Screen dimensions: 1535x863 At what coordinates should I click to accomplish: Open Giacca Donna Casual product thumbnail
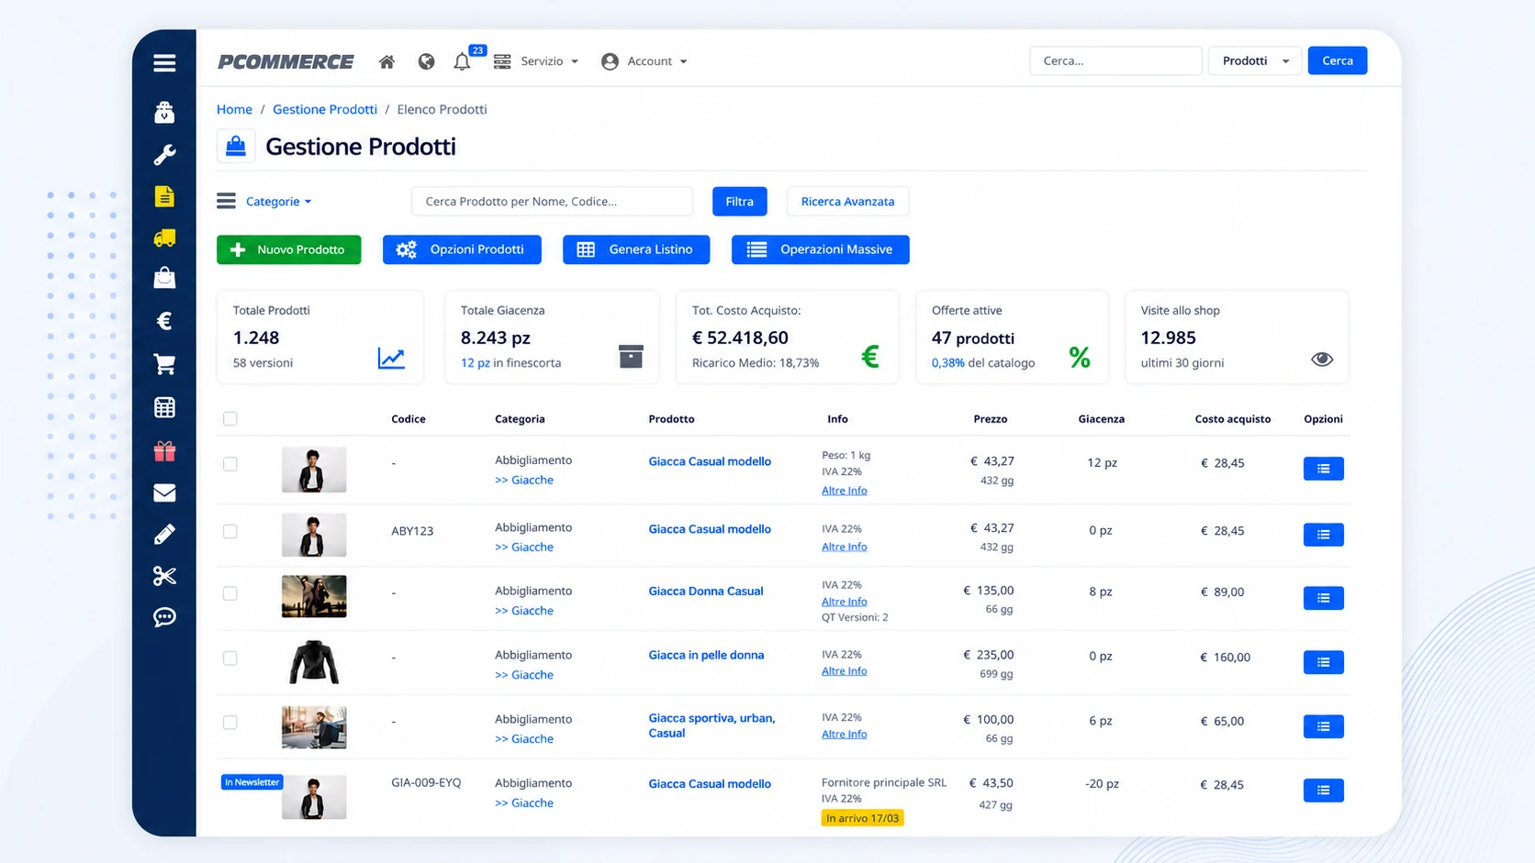click(314, 596)
